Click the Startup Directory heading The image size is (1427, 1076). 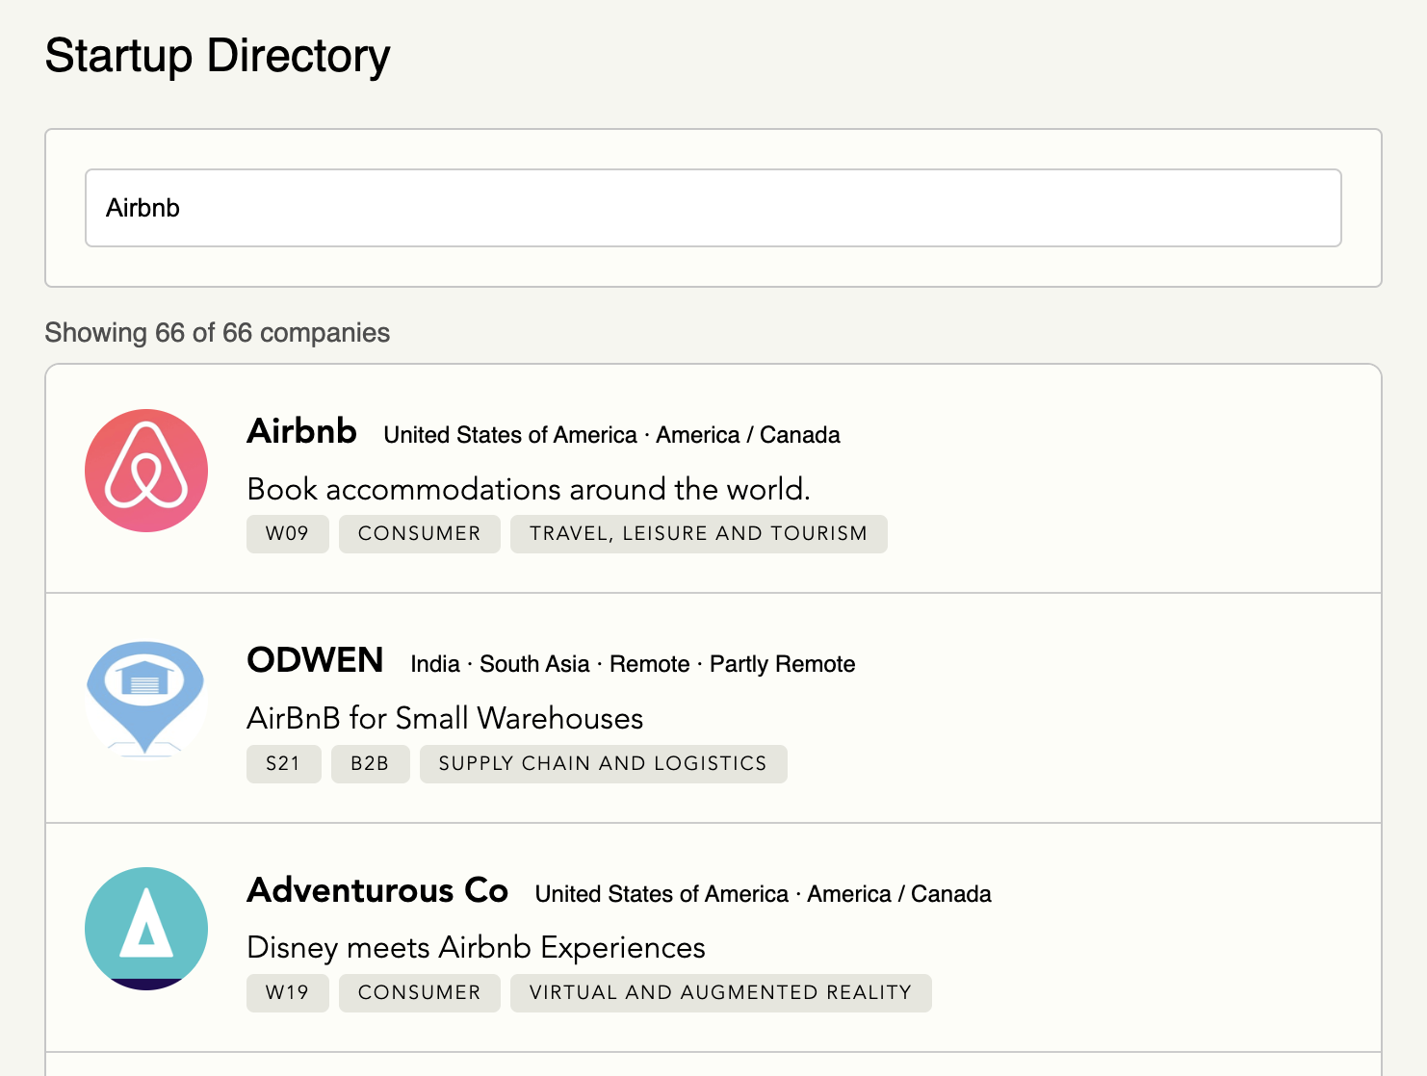(x=218, y=56)
